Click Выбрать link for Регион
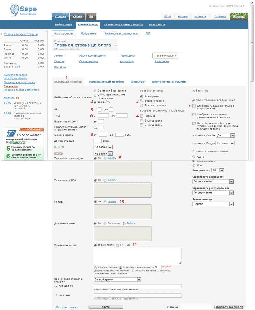The width and height of the screenshot is (255, 310). point(112,202)
